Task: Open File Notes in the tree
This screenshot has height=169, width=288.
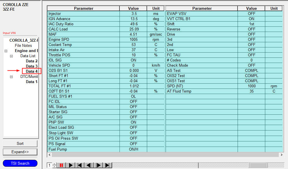Action: [23, 45]
